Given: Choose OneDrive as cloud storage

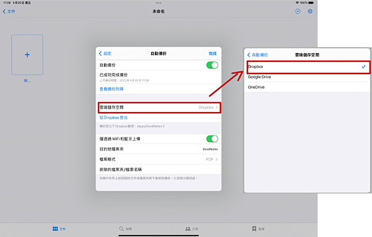Looking at the screenshot, I should (308, 87).
